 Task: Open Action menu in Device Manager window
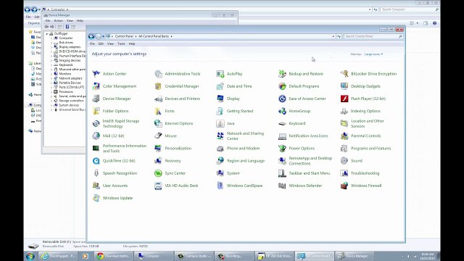(58, 21)
